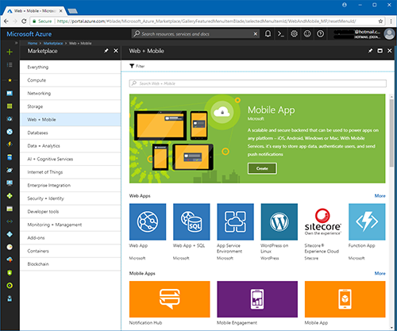Select Everything in Marketplace menu
Screen dimensions: 397x331
71,67
